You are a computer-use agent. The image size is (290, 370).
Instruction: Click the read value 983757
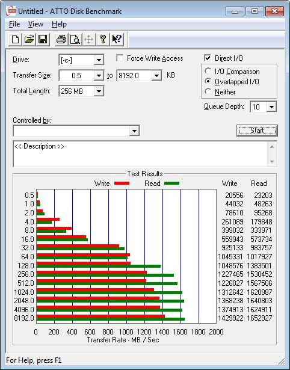pos(261,247)
